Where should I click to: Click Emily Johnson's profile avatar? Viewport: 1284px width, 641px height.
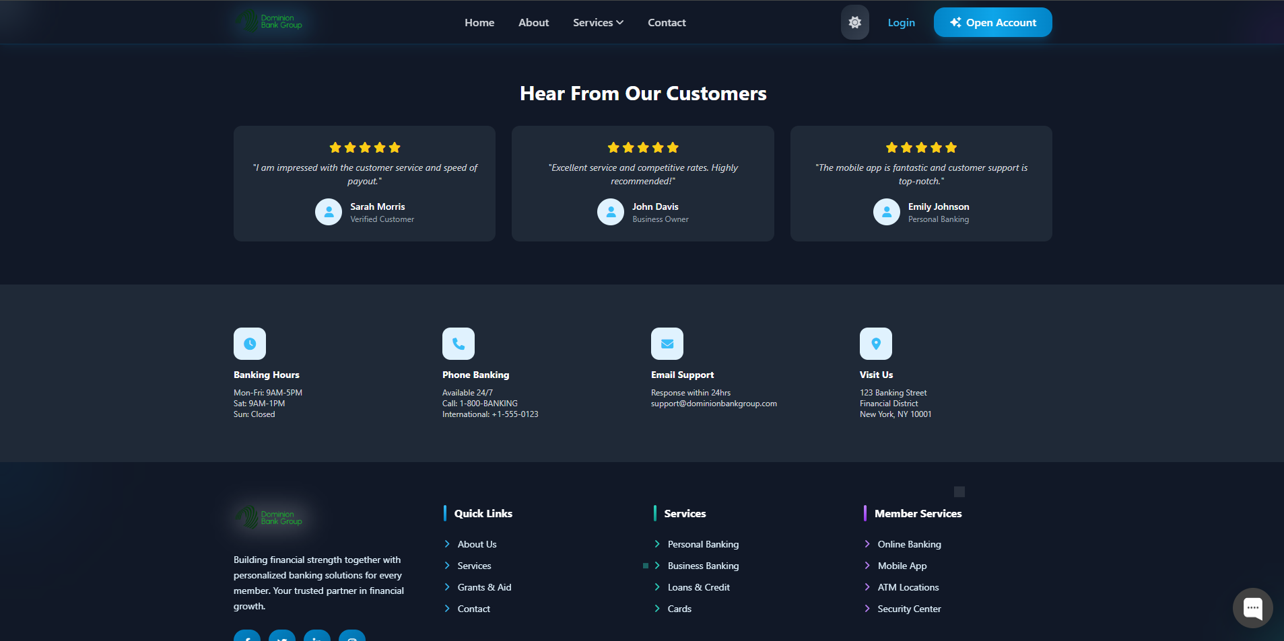pos(887,212)
